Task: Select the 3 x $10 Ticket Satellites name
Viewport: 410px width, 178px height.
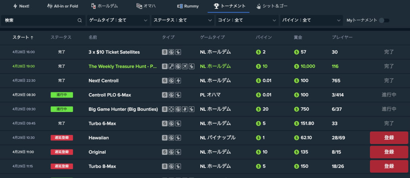Action: (x=114, y=52)
